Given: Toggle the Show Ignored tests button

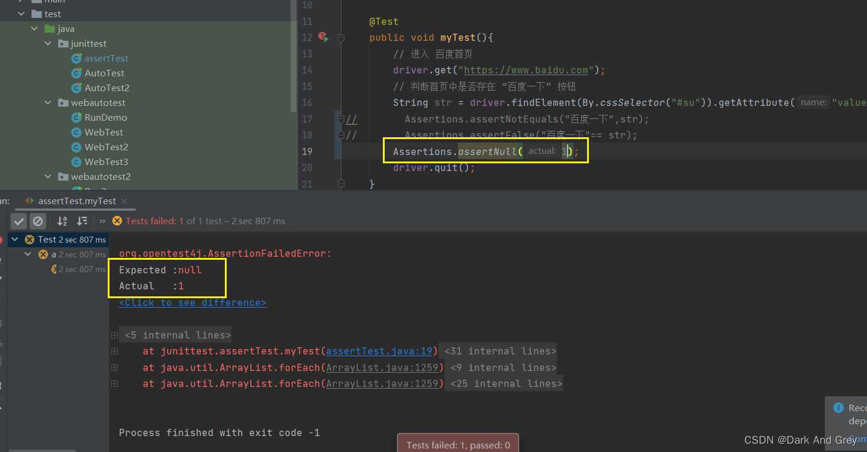Looking at the screenshot, I should (x=38, y=221).
